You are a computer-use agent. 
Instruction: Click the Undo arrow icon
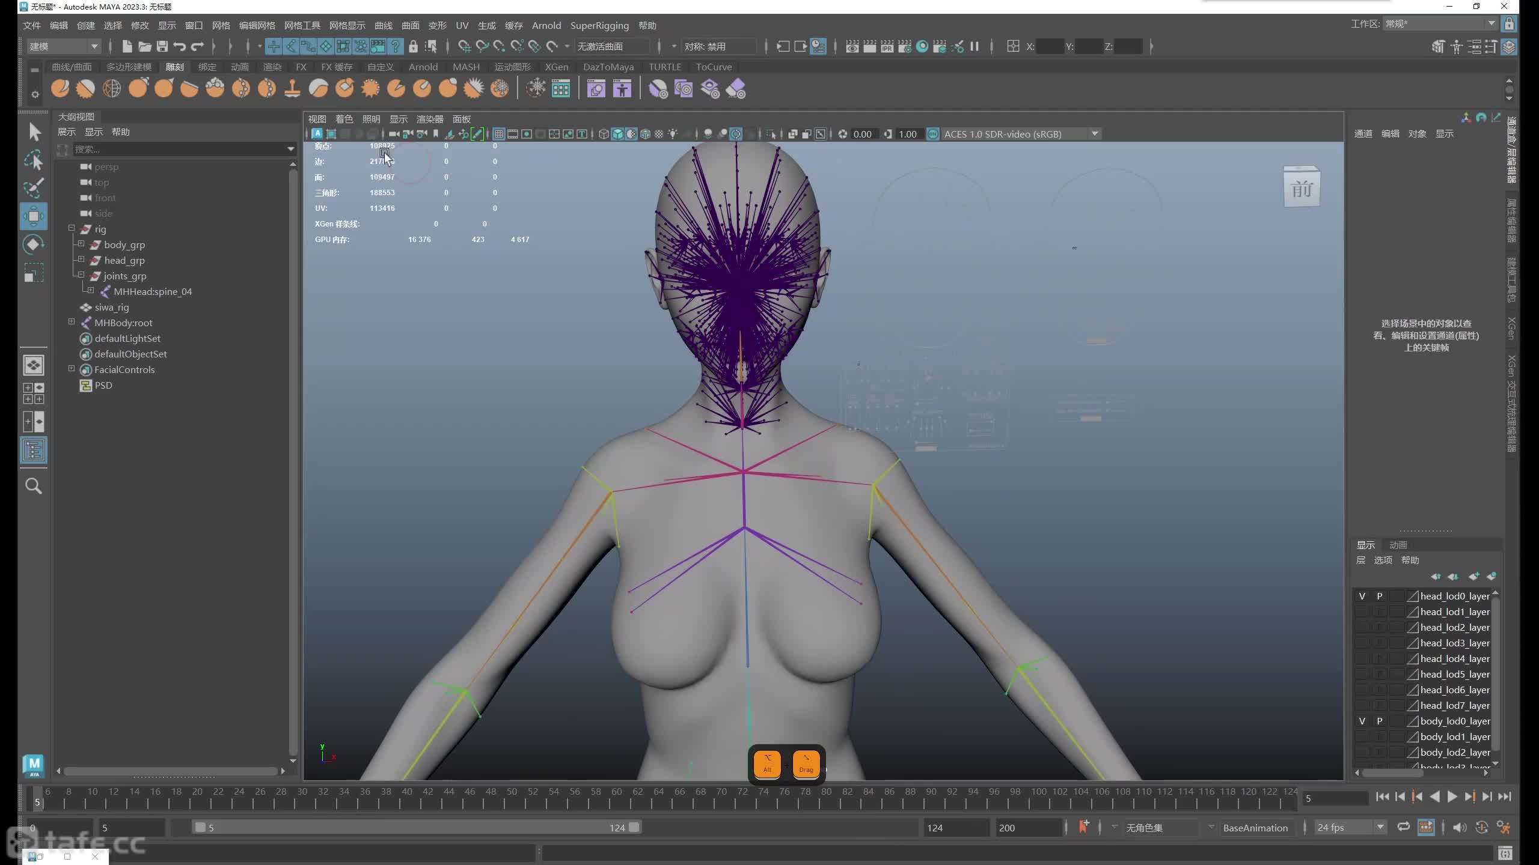179,46
